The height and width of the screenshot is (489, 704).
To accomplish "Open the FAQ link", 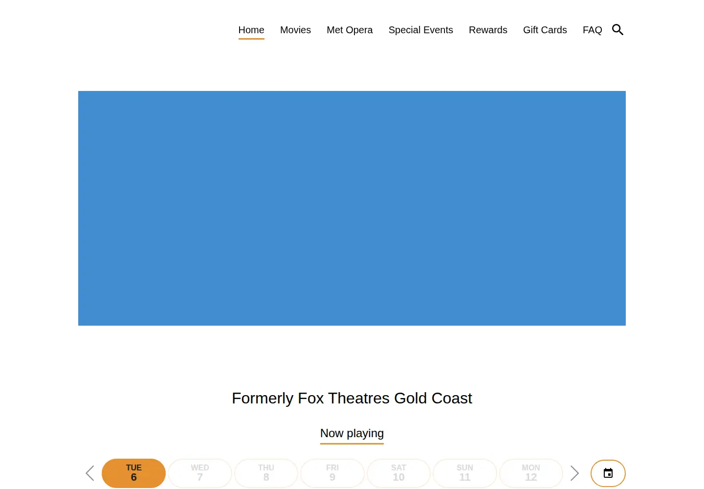I will (x=593, y=30).
